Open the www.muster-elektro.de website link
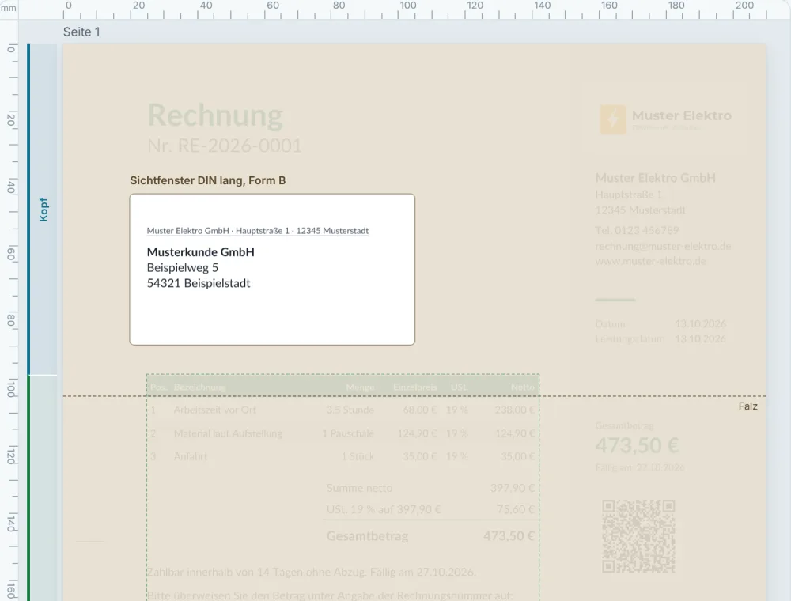The height and width of the screenshot is (601, 791). 650,261
